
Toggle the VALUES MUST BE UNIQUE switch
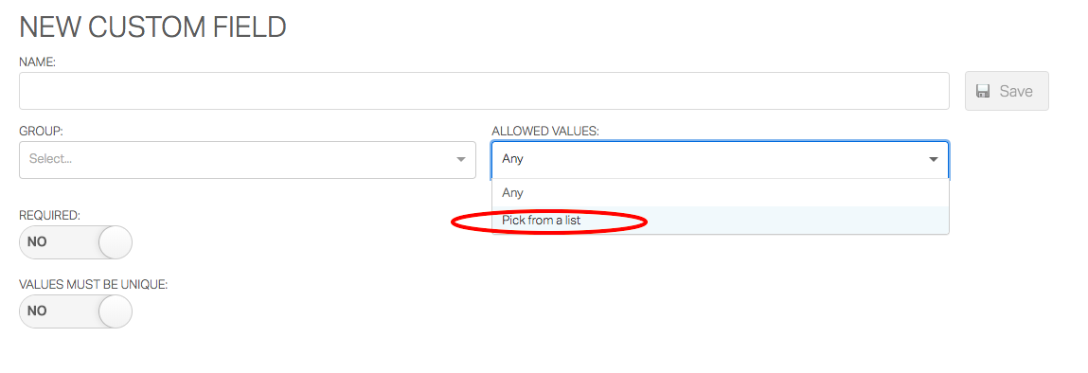(x=76, y=311)
